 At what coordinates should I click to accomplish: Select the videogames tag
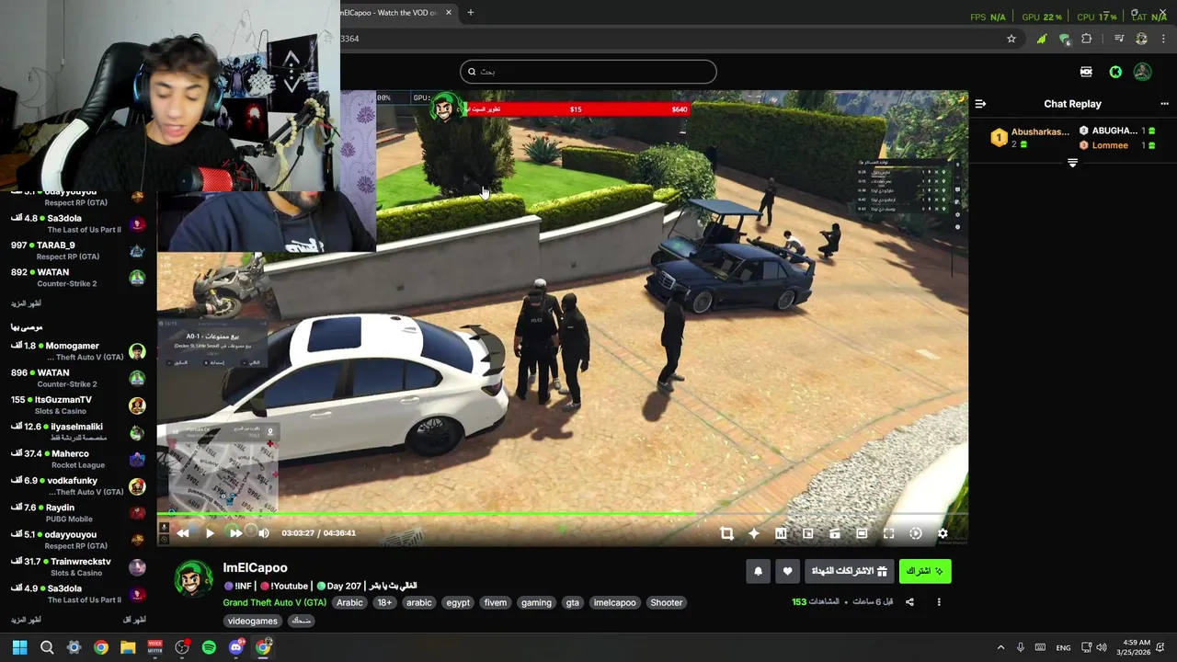[253, 622]
